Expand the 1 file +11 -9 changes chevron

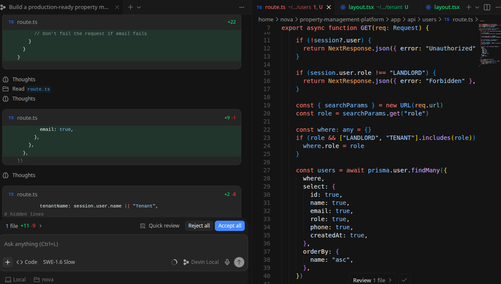click(x=41, y=226)
